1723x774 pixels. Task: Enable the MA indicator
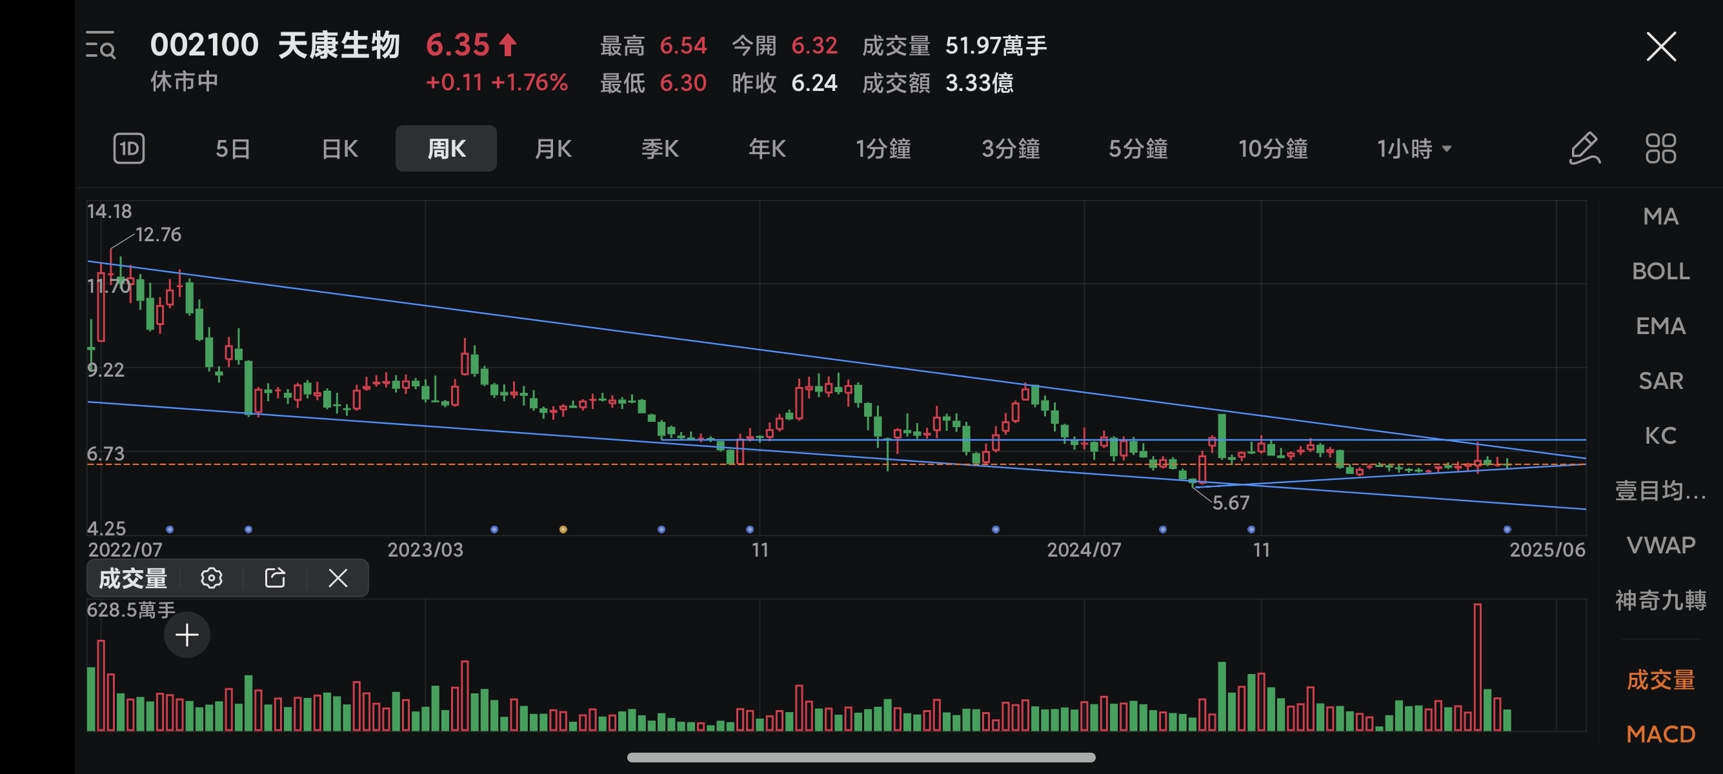pos(1661,216)
